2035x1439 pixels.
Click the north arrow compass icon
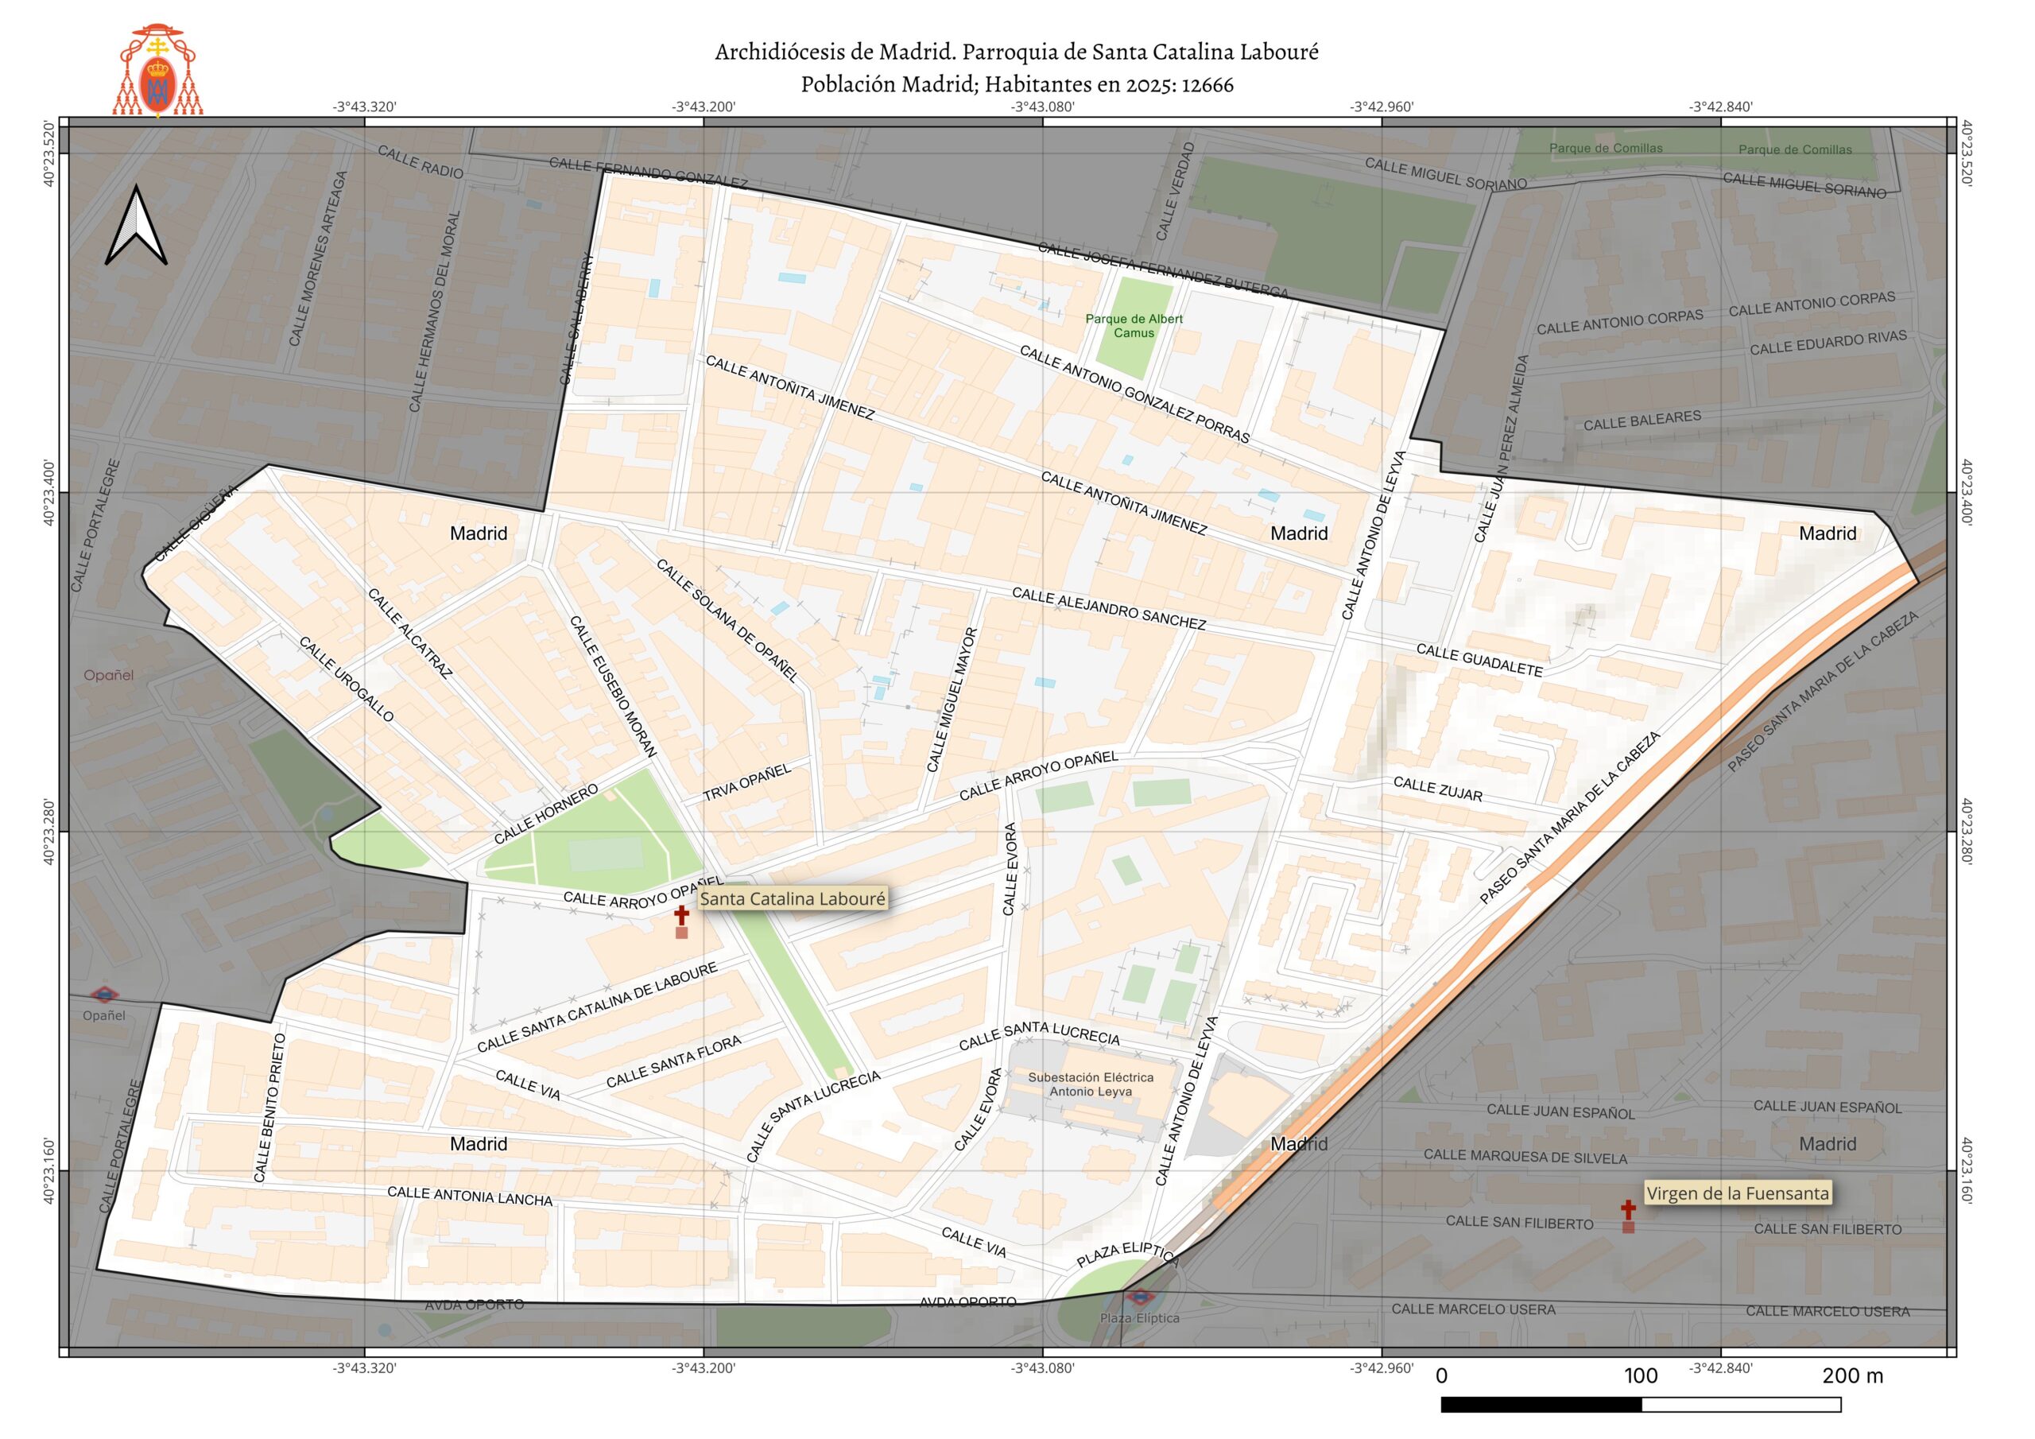pos(136,226)
